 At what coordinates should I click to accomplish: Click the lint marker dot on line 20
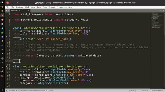click(6, 66)
